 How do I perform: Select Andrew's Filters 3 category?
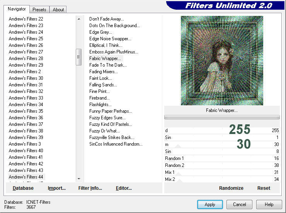25,144
